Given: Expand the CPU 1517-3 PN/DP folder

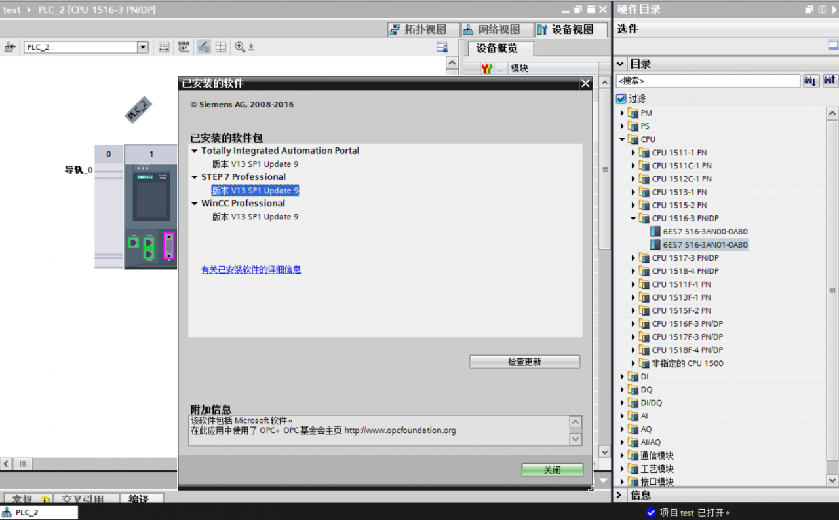Looking at the screenshot, I should pyautogui.click(x=633, y=258).
